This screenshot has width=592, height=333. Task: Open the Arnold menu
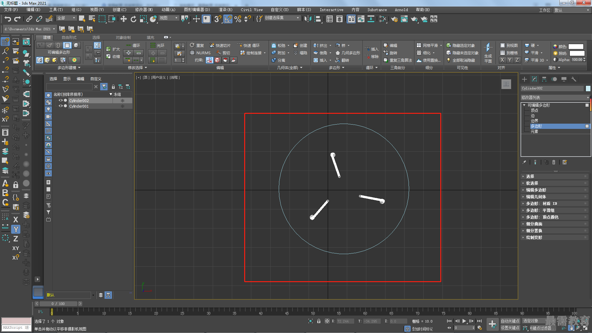[401, 10]
